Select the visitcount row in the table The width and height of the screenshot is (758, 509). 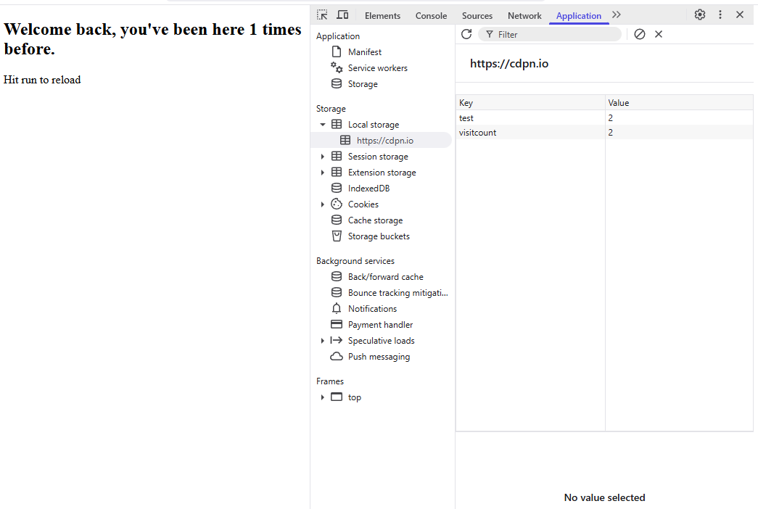[x=478, y=133]
